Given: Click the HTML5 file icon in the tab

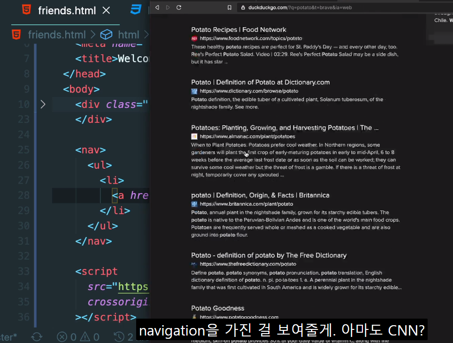Looking at the screenshot, I should pos(27,10).
